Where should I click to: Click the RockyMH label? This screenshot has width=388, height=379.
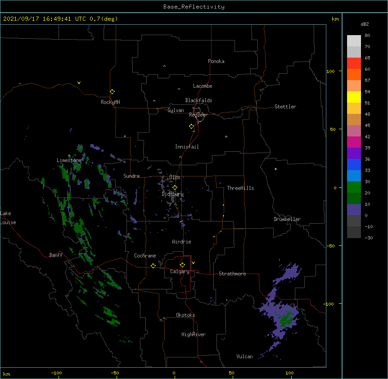[x=110, y=102]
